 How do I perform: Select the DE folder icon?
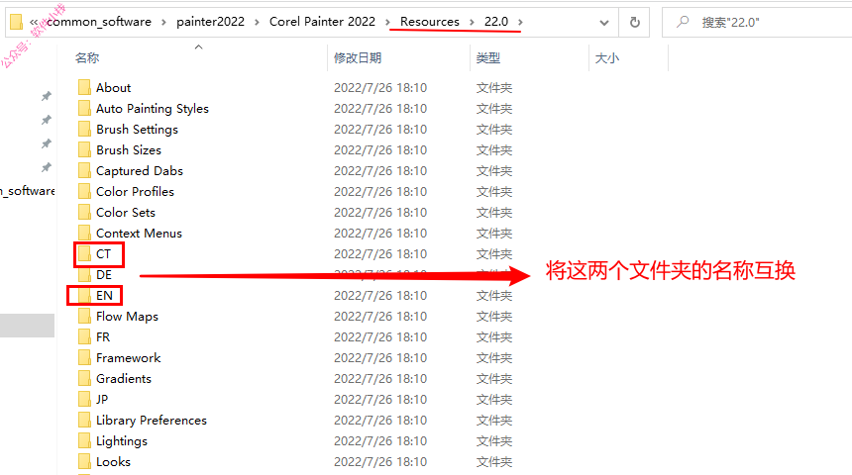(x=84, y=275)
